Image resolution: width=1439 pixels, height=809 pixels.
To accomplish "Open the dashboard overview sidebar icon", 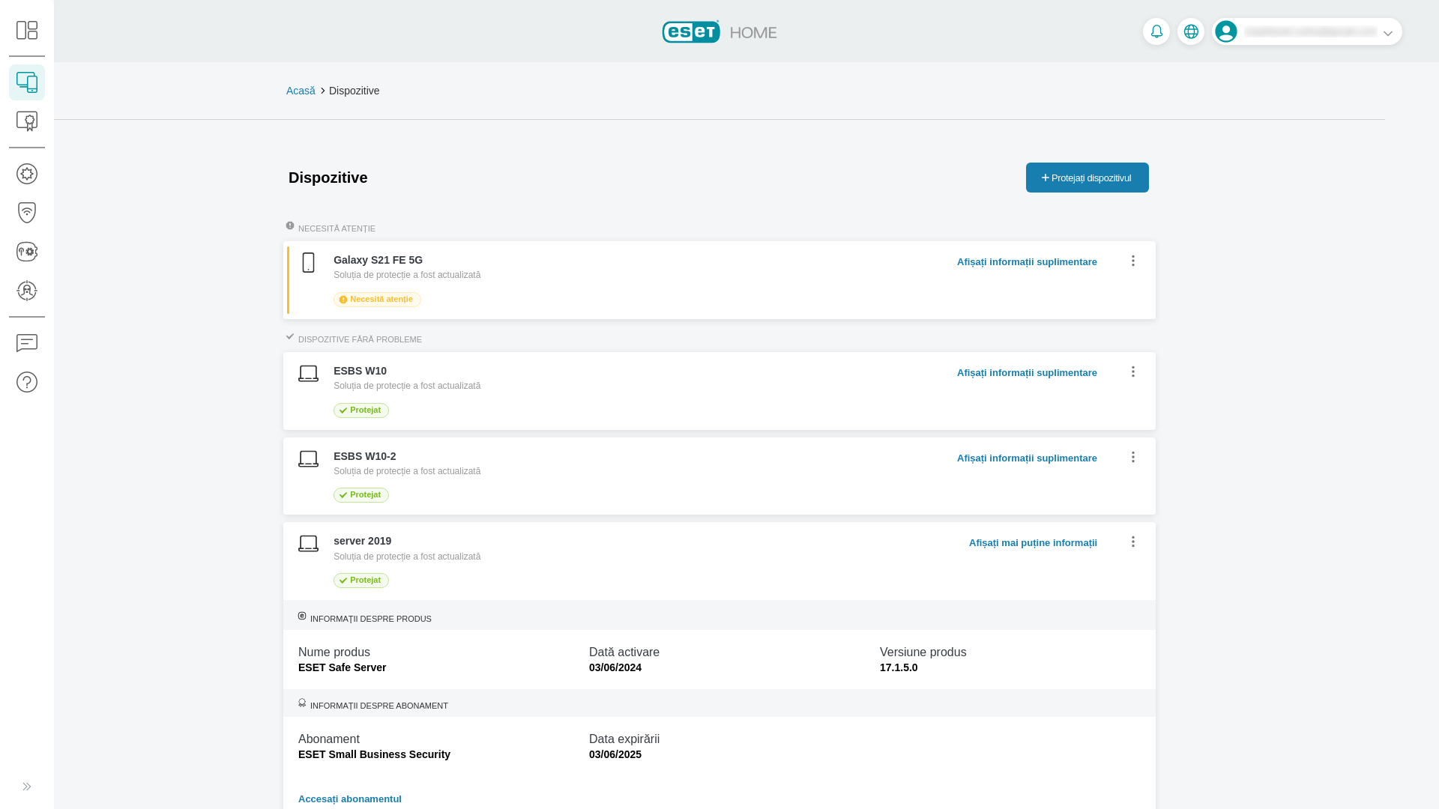I will [x=27, y=30].
